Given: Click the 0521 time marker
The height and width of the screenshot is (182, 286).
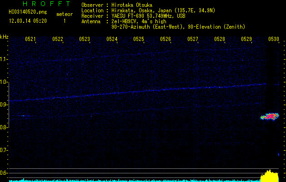Looking at the screenshot, I should pyautogui.click(x=30, y=39).
